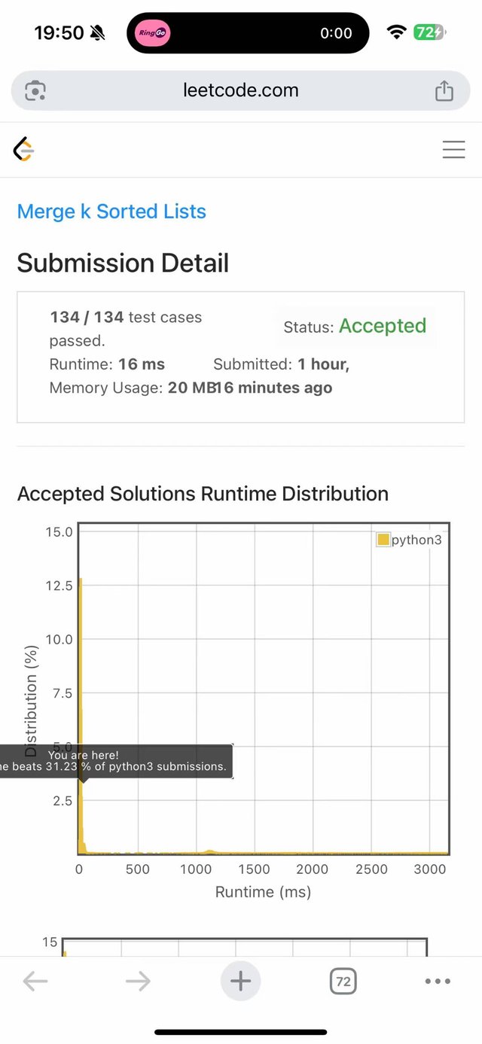Tap the browser forward arrow
This screenshot has width=482, height=1044.
point(138,982)
